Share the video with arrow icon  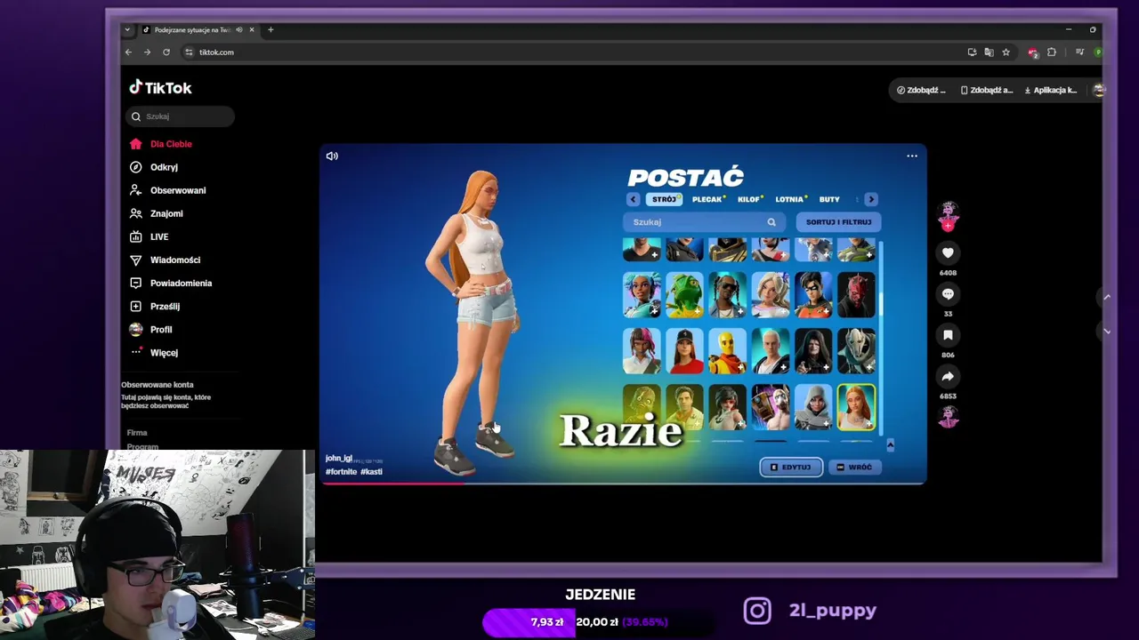(x=948, y=376)
